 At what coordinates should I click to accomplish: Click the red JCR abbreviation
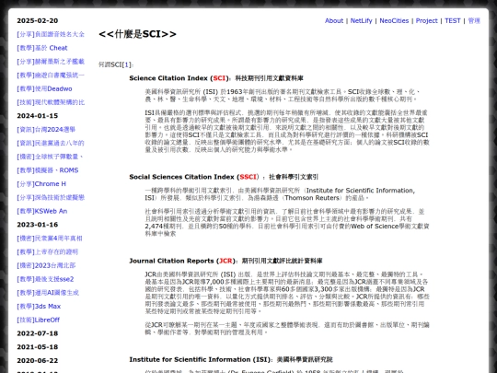225,261
